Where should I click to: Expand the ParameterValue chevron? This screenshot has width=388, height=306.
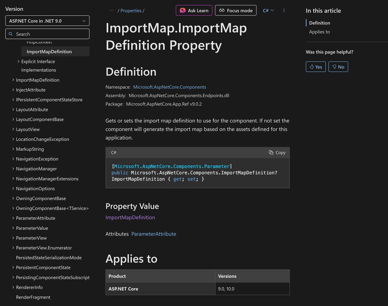tap(13, 228)
